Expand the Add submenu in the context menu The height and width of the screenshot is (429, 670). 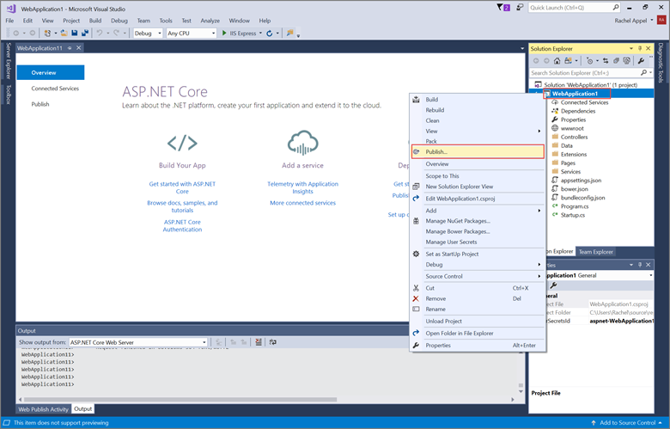478,211
